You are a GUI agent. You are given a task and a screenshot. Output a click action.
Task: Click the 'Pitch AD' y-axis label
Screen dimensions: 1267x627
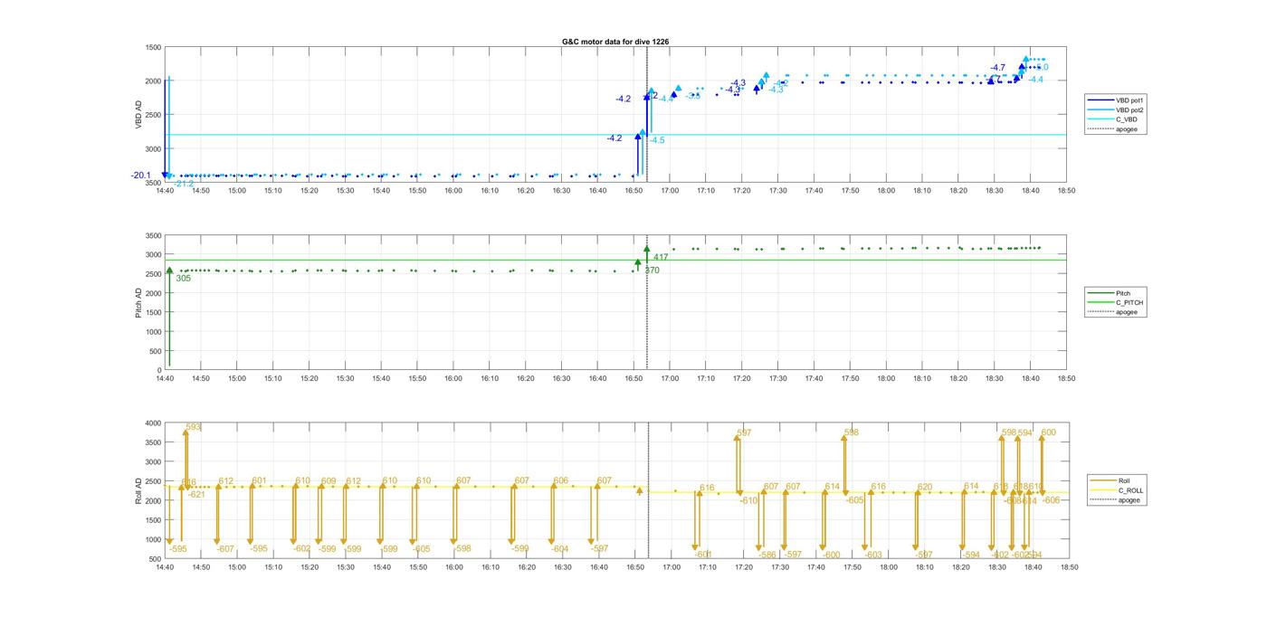138,302
